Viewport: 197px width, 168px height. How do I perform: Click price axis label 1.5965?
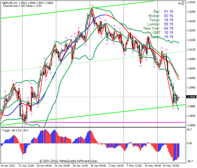tap(191, 88)
